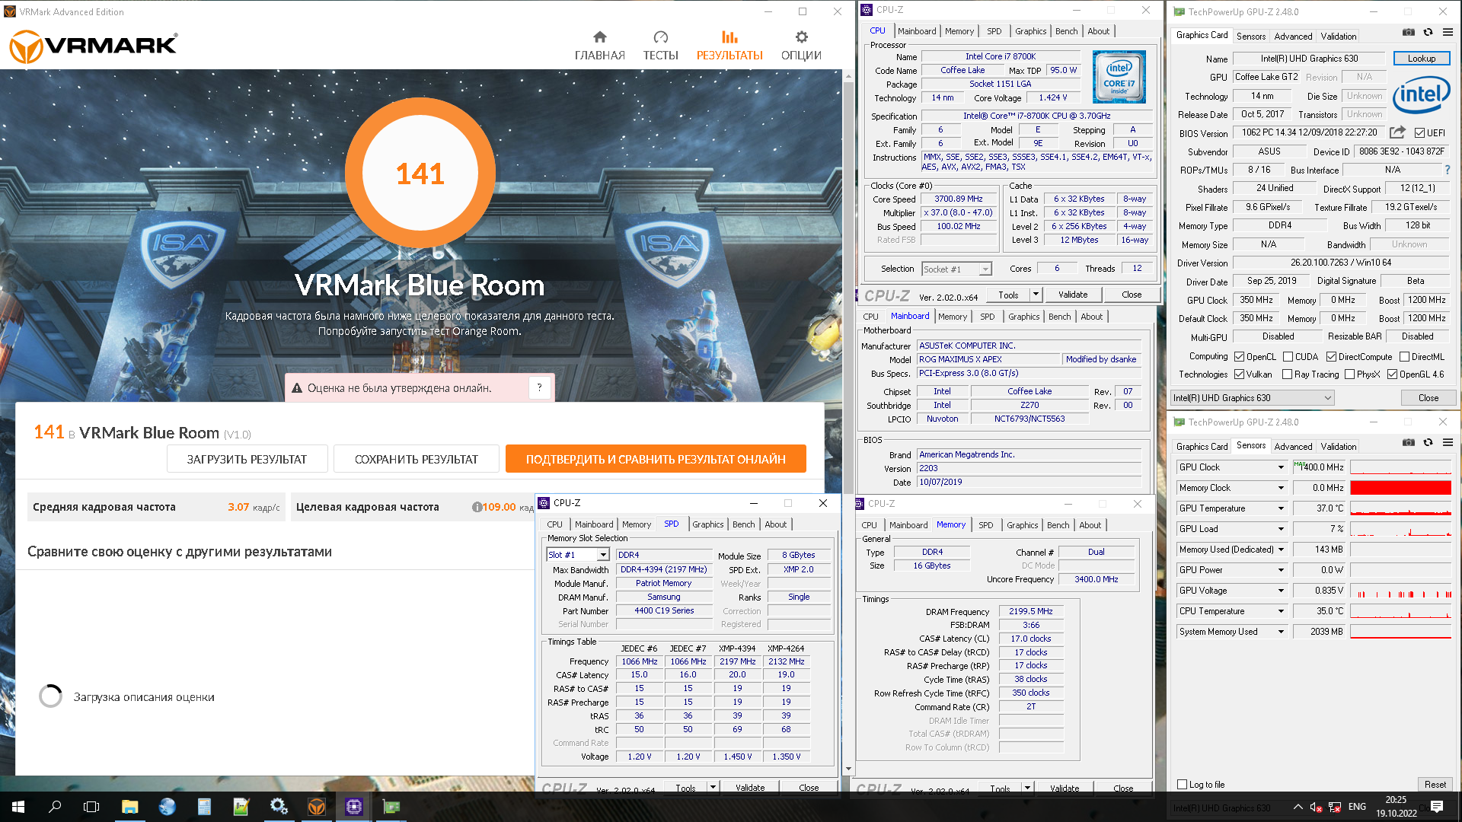
Task: Switch to the GPU-Z taskbar icon
Action: click(x=391, y=807)
